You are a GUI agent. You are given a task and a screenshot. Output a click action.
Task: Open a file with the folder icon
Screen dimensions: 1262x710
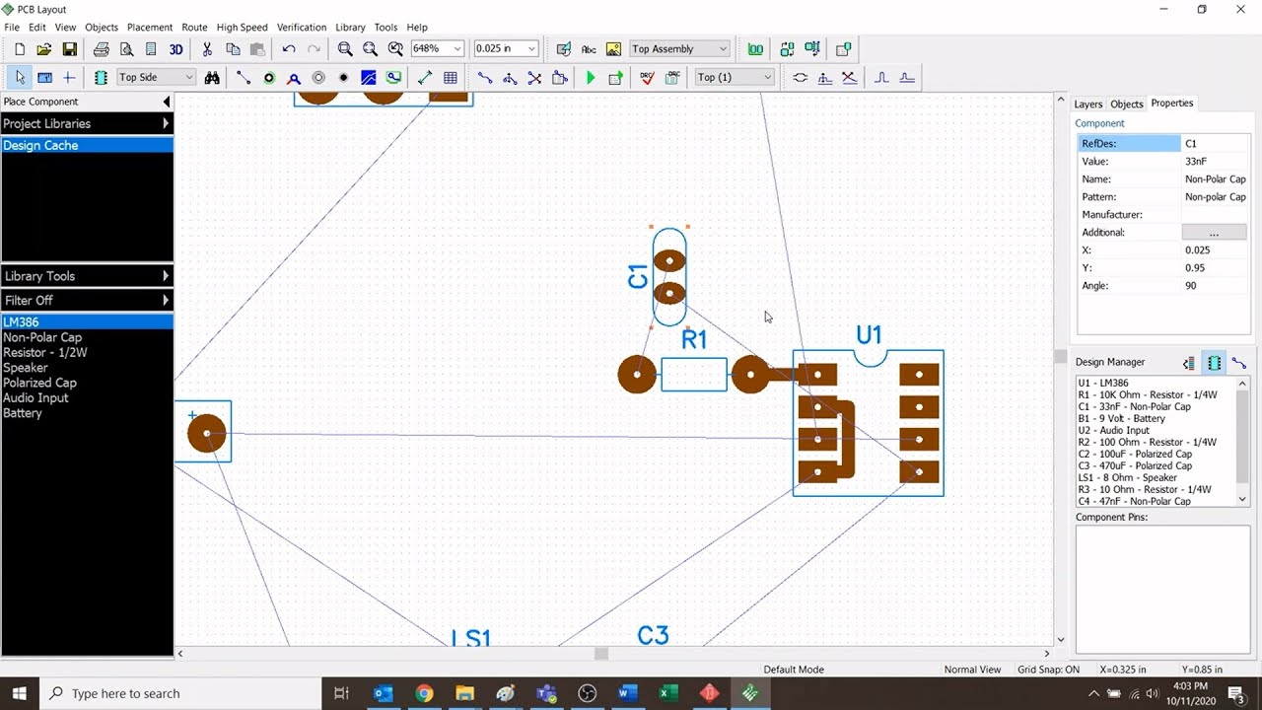pyautogui.click(x=44, y=48)
